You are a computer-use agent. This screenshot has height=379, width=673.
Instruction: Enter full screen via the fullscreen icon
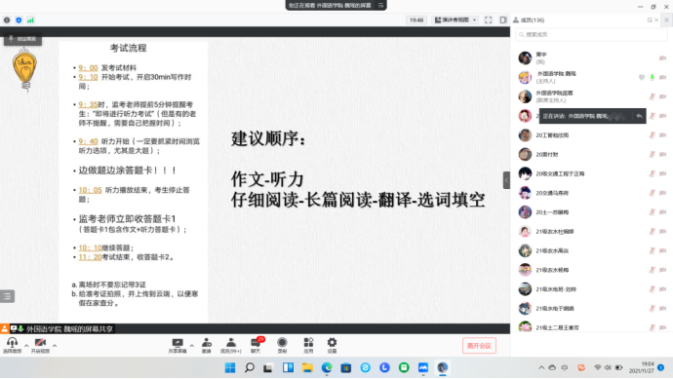click(x=488, y=20)
